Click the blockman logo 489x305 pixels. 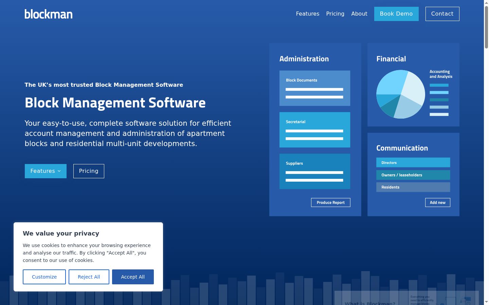[x=49, y=14]
